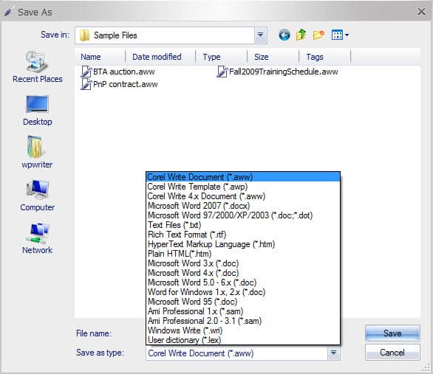Select the file Fall2009TrainingSchedule.aww
433x374 pixels.
(x=277, y=72)
